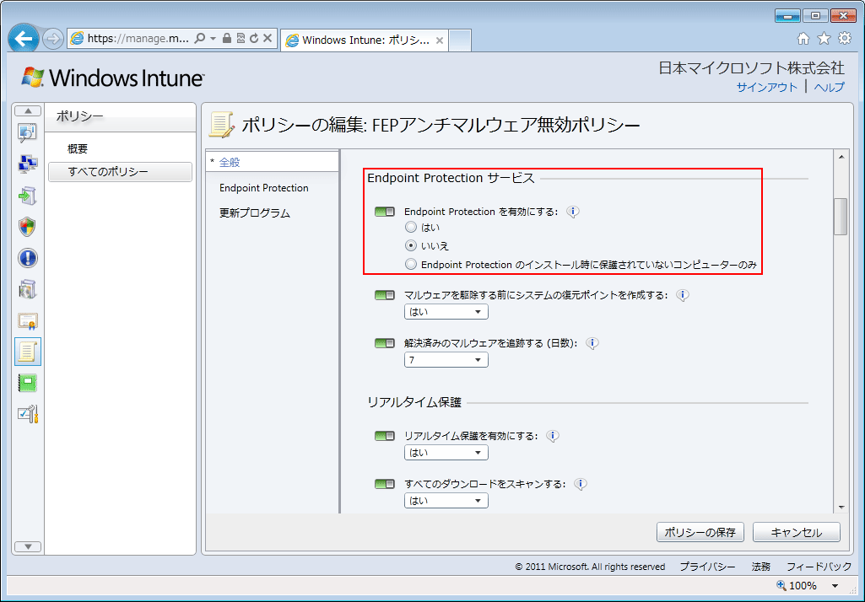Viewport: 865px width, 602px height.
Task: Open the Software workspace icon
Action: (28, 289)
